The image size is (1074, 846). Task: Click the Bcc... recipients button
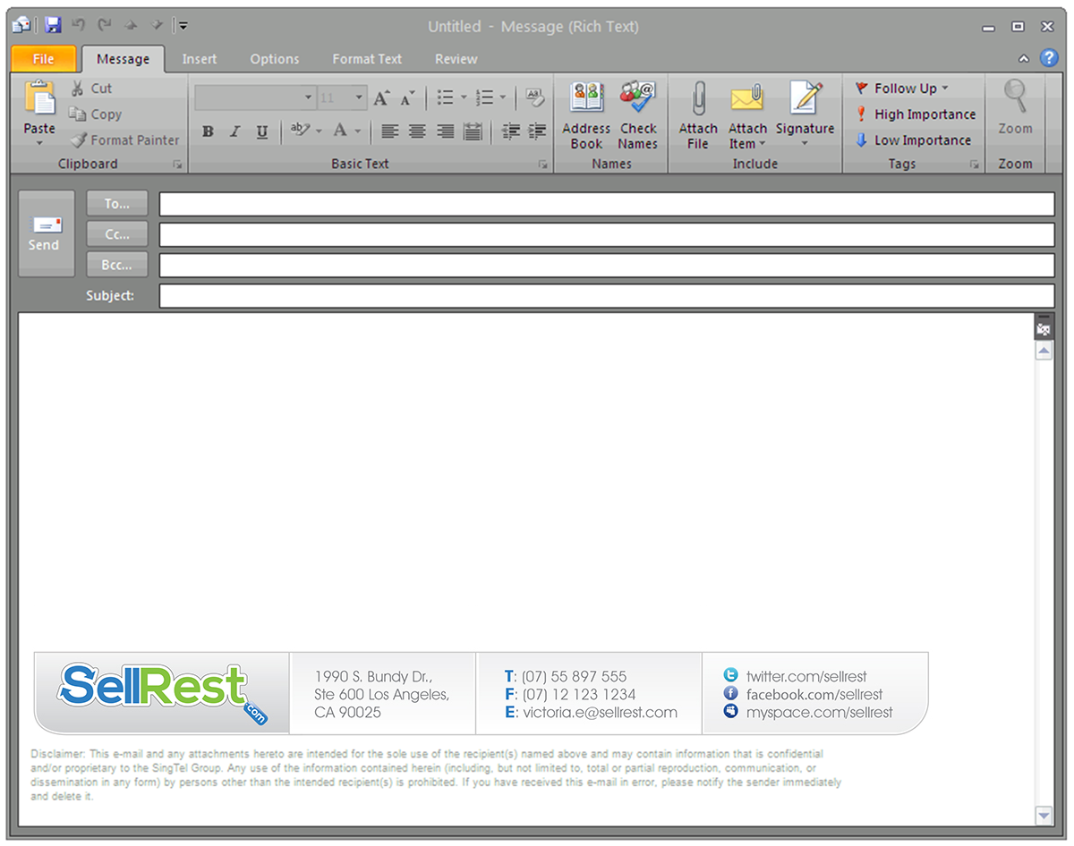pos(117,265)
